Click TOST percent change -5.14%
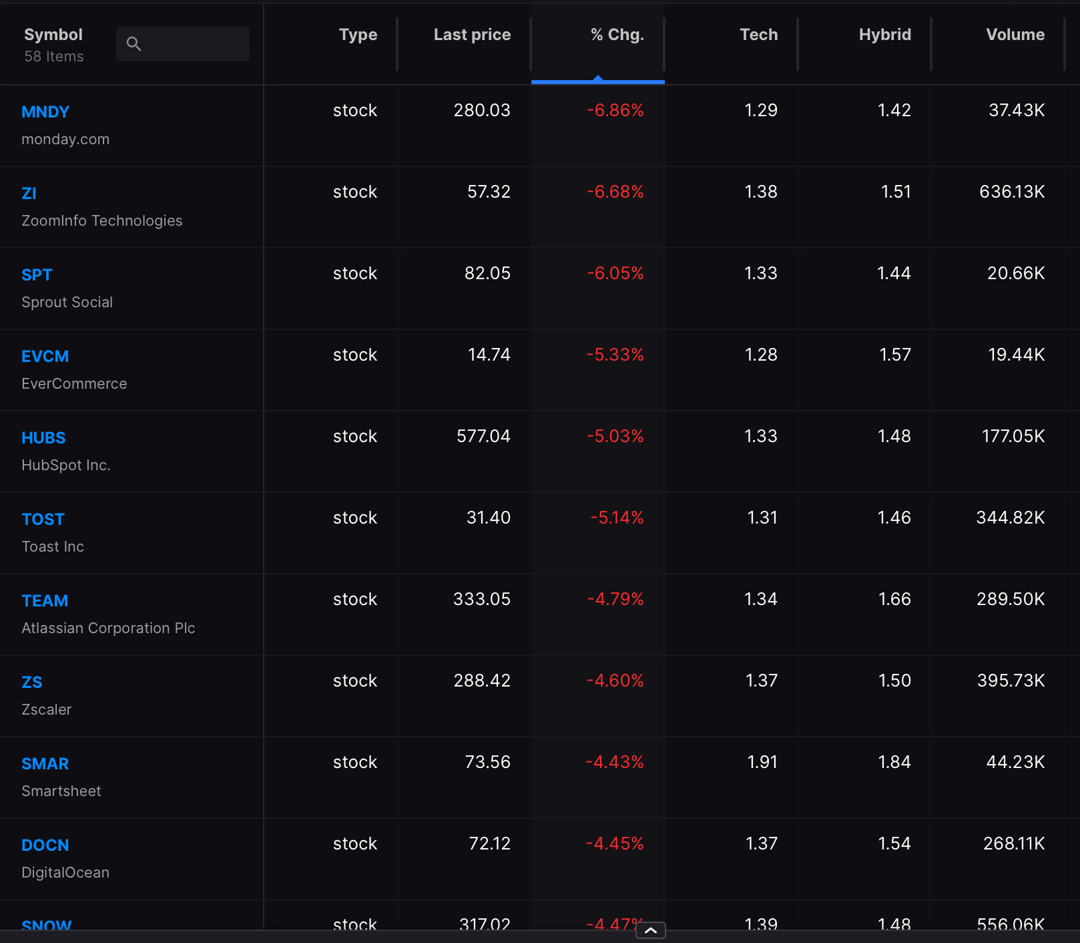The width and height of the screenshot is (1080, 943). [617, 518]
